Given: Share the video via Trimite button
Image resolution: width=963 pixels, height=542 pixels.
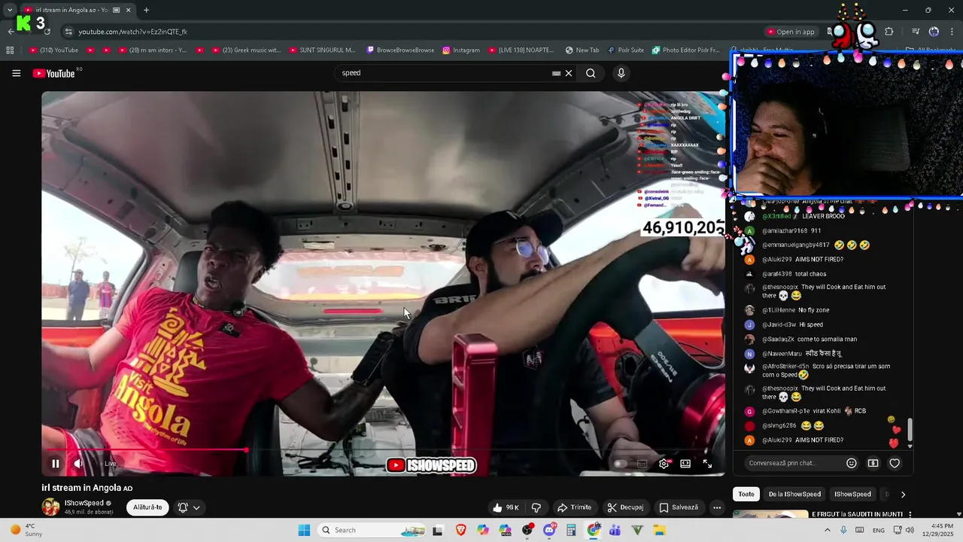Looking at the screenshot, I should [574, 507].
